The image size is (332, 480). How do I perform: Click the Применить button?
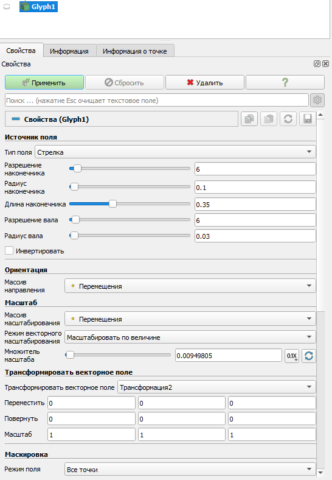coord(44,82)
